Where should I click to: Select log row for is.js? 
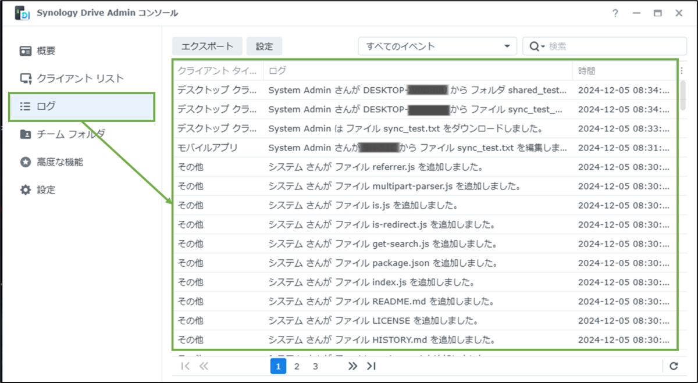(x=425, y=205)
